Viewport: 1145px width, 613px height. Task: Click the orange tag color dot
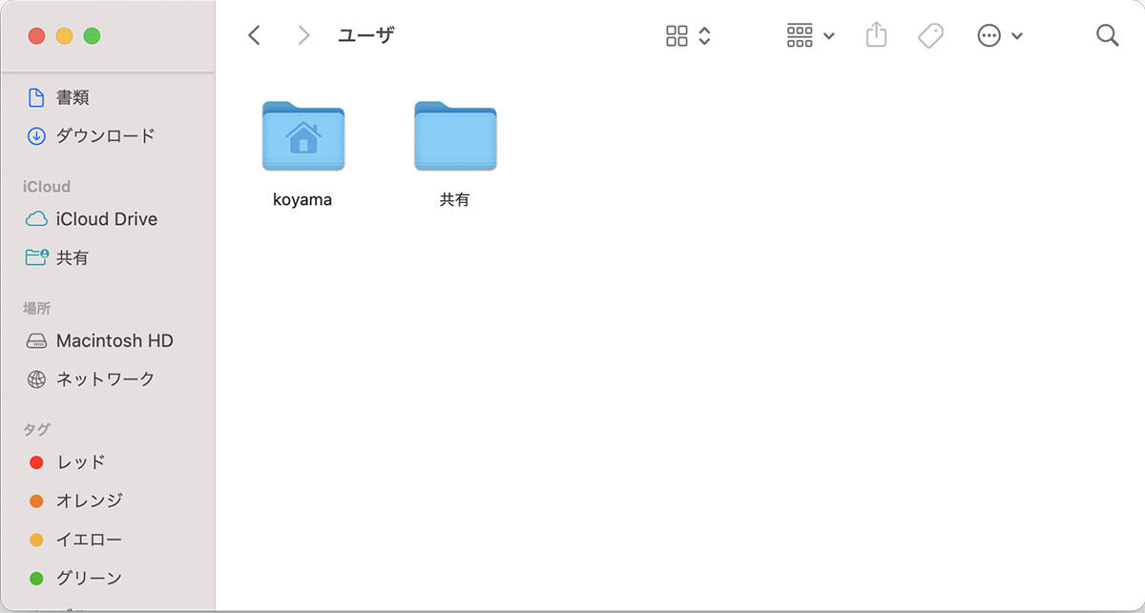[x=36, y=501]
